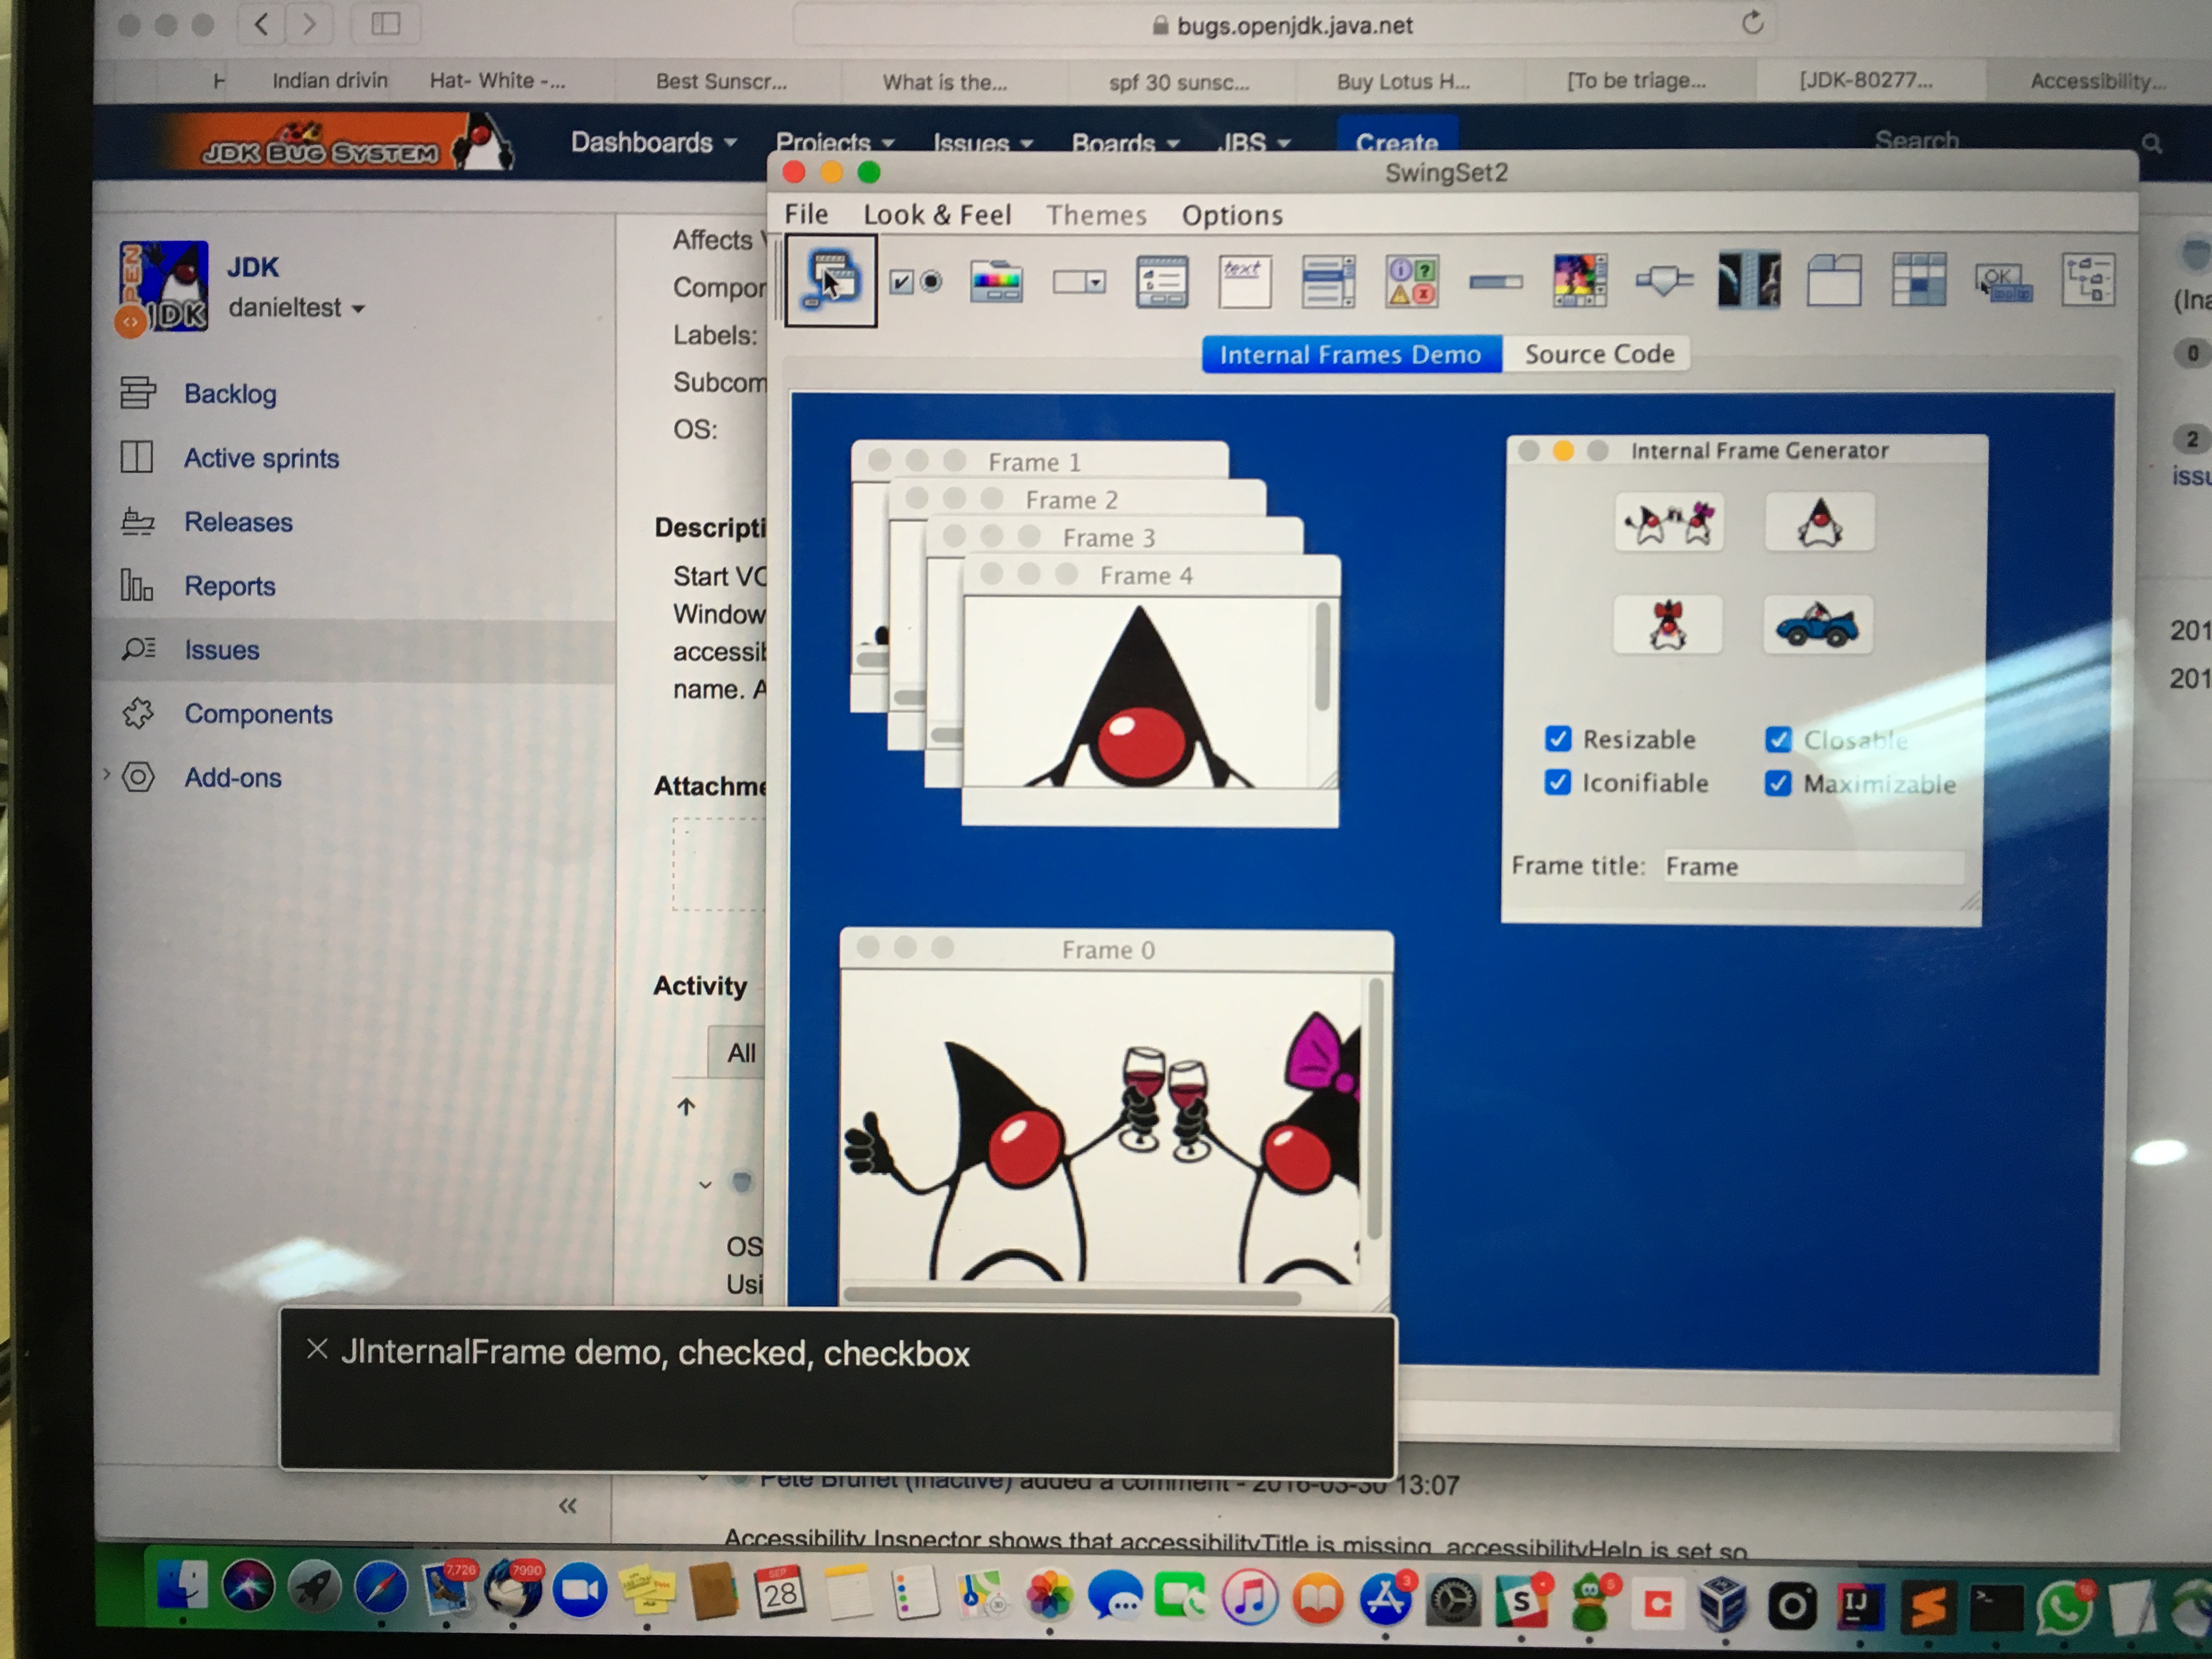The width and height of the screenshot is (2212, 1659).
Task: Open the JOptionPane demo toolbar icon
Action: pos(1412,282)
